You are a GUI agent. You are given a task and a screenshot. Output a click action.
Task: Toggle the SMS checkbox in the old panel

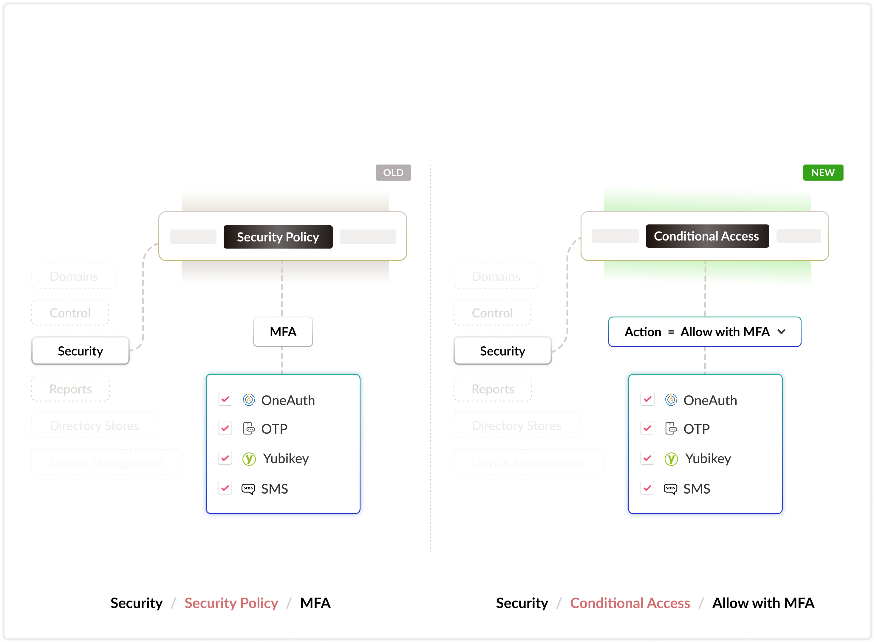[x=225, y=488]
